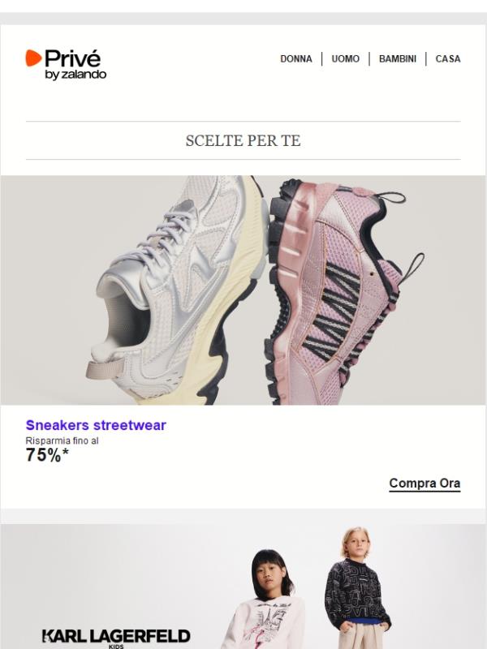Click the orange Zalando Privé logo icon
Viewport: 487px width, 649px height.
click(x=33, y=58)
